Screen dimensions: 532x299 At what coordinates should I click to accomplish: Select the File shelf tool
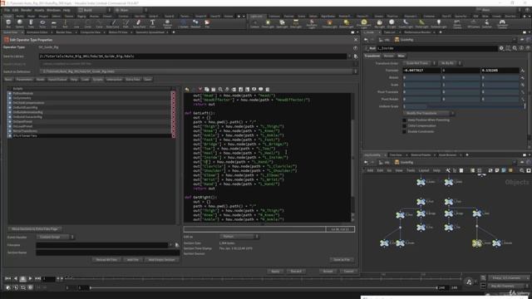coord(207,23)
